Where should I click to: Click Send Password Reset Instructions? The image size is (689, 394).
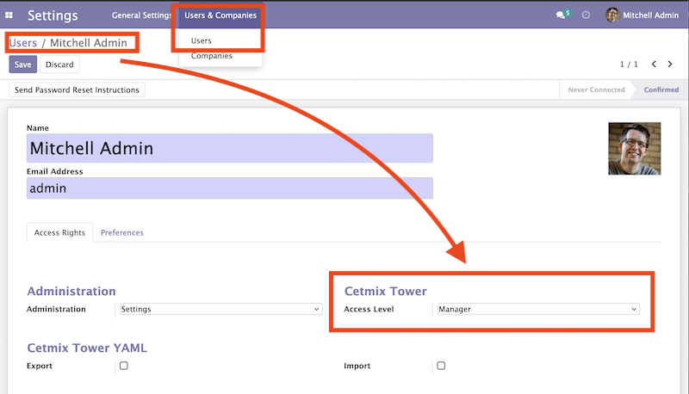(x=77, y=89)
